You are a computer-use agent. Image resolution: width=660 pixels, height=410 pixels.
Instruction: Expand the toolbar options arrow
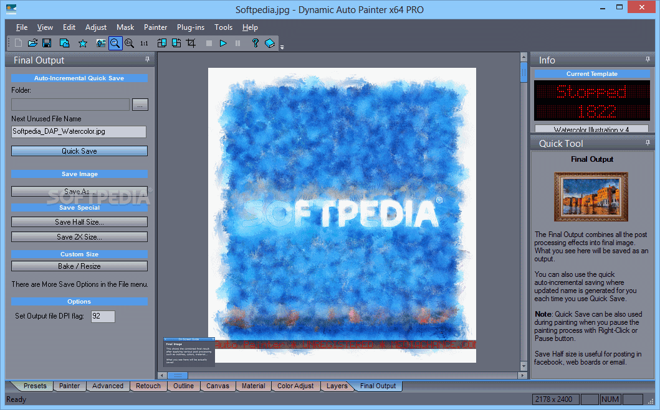[282, 47]
